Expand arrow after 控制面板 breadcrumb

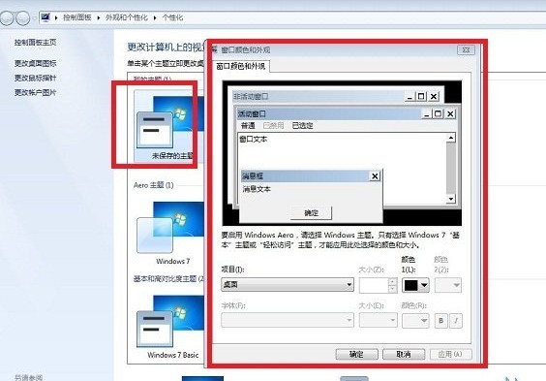pyautogui.click(x=99, y=17)
